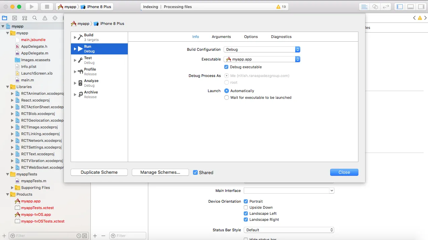Expand the Run action disclosure triangle

[x=75, y=49]
